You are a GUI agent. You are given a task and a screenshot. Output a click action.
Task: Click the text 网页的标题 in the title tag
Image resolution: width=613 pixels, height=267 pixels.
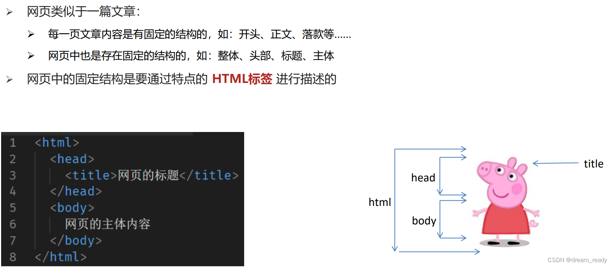tap(148, 175)
